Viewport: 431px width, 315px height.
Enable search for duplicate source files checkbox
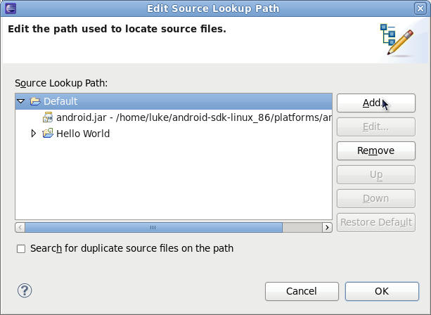[x=21, y=249]
